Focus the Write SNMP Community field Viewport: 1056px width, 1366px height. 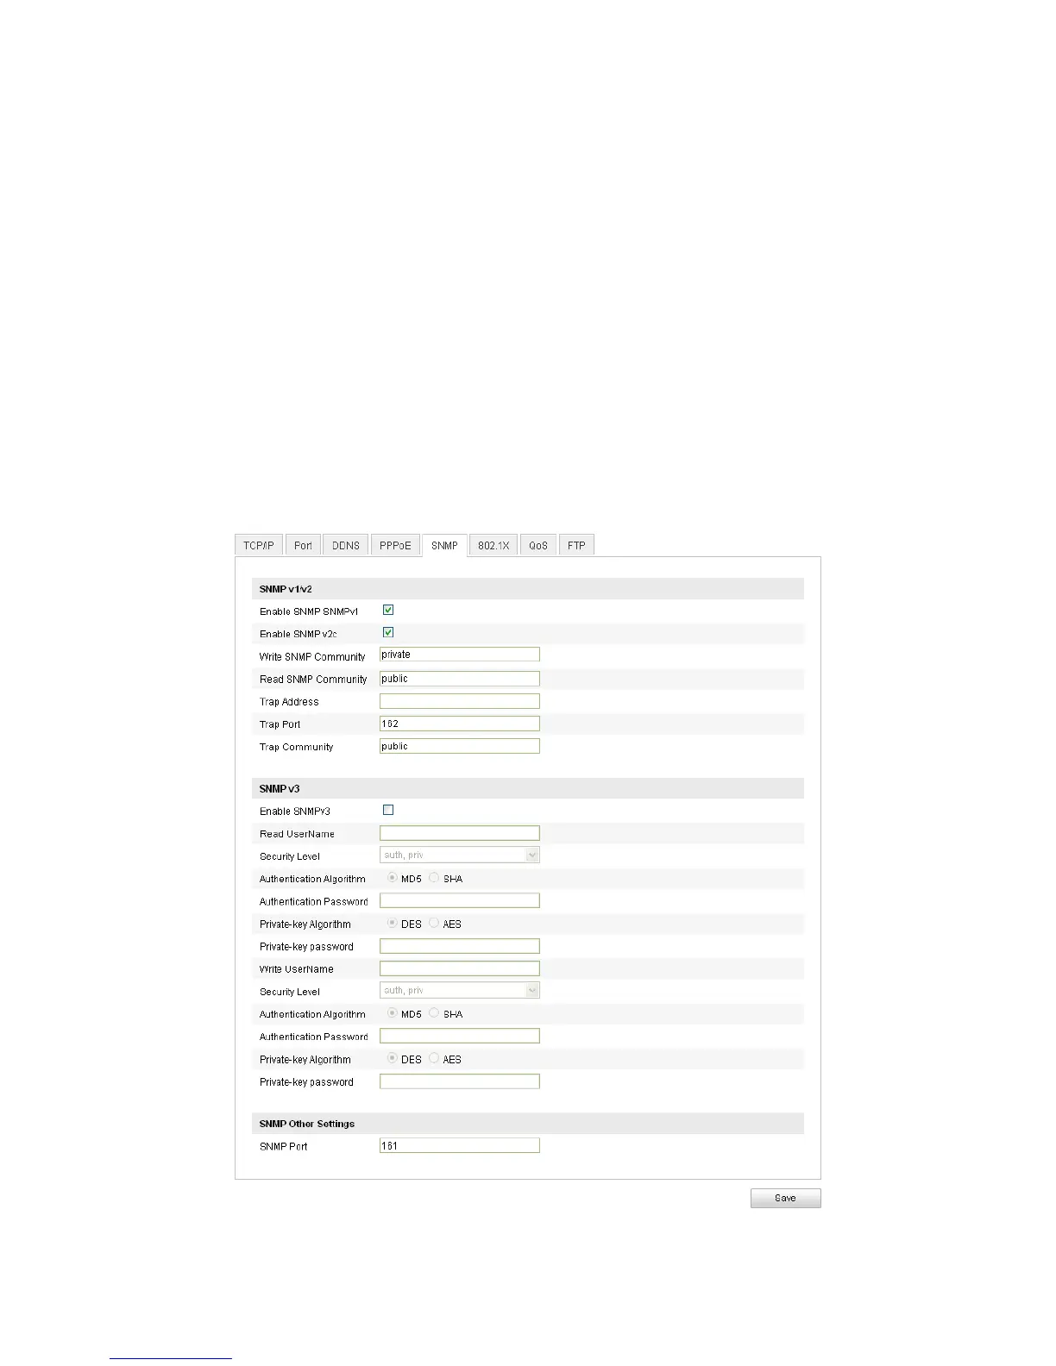click(460, 655)
